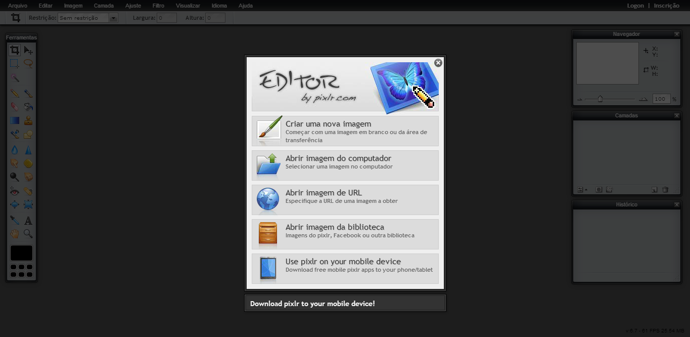Select the Drawing shapes tool

(x=28, y=135)
